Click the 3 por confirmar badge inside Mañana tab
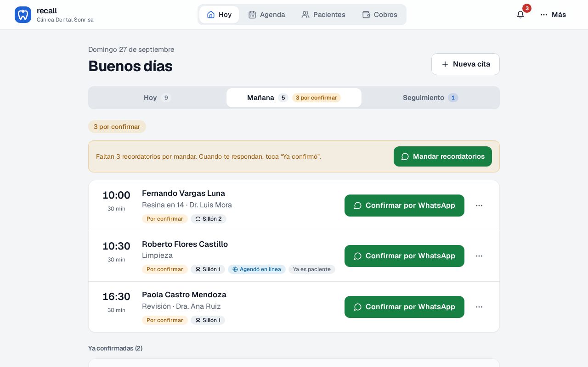588x367 pixels. click(x=317, y=98)
